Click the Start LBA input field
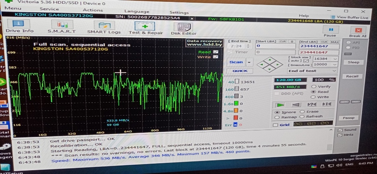Image resolution: width=377 pixels, height=174 pixels. pos(276,46)
